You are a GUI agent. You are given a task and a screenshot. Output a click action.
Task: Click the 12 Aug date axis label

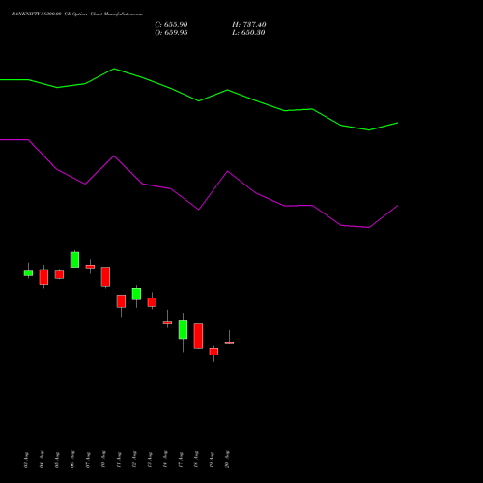[x=134, y=459]
